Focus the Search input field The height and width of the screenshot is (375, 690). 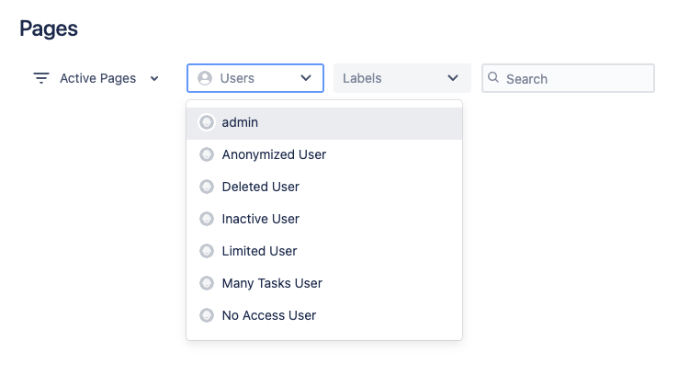[568, 78]
